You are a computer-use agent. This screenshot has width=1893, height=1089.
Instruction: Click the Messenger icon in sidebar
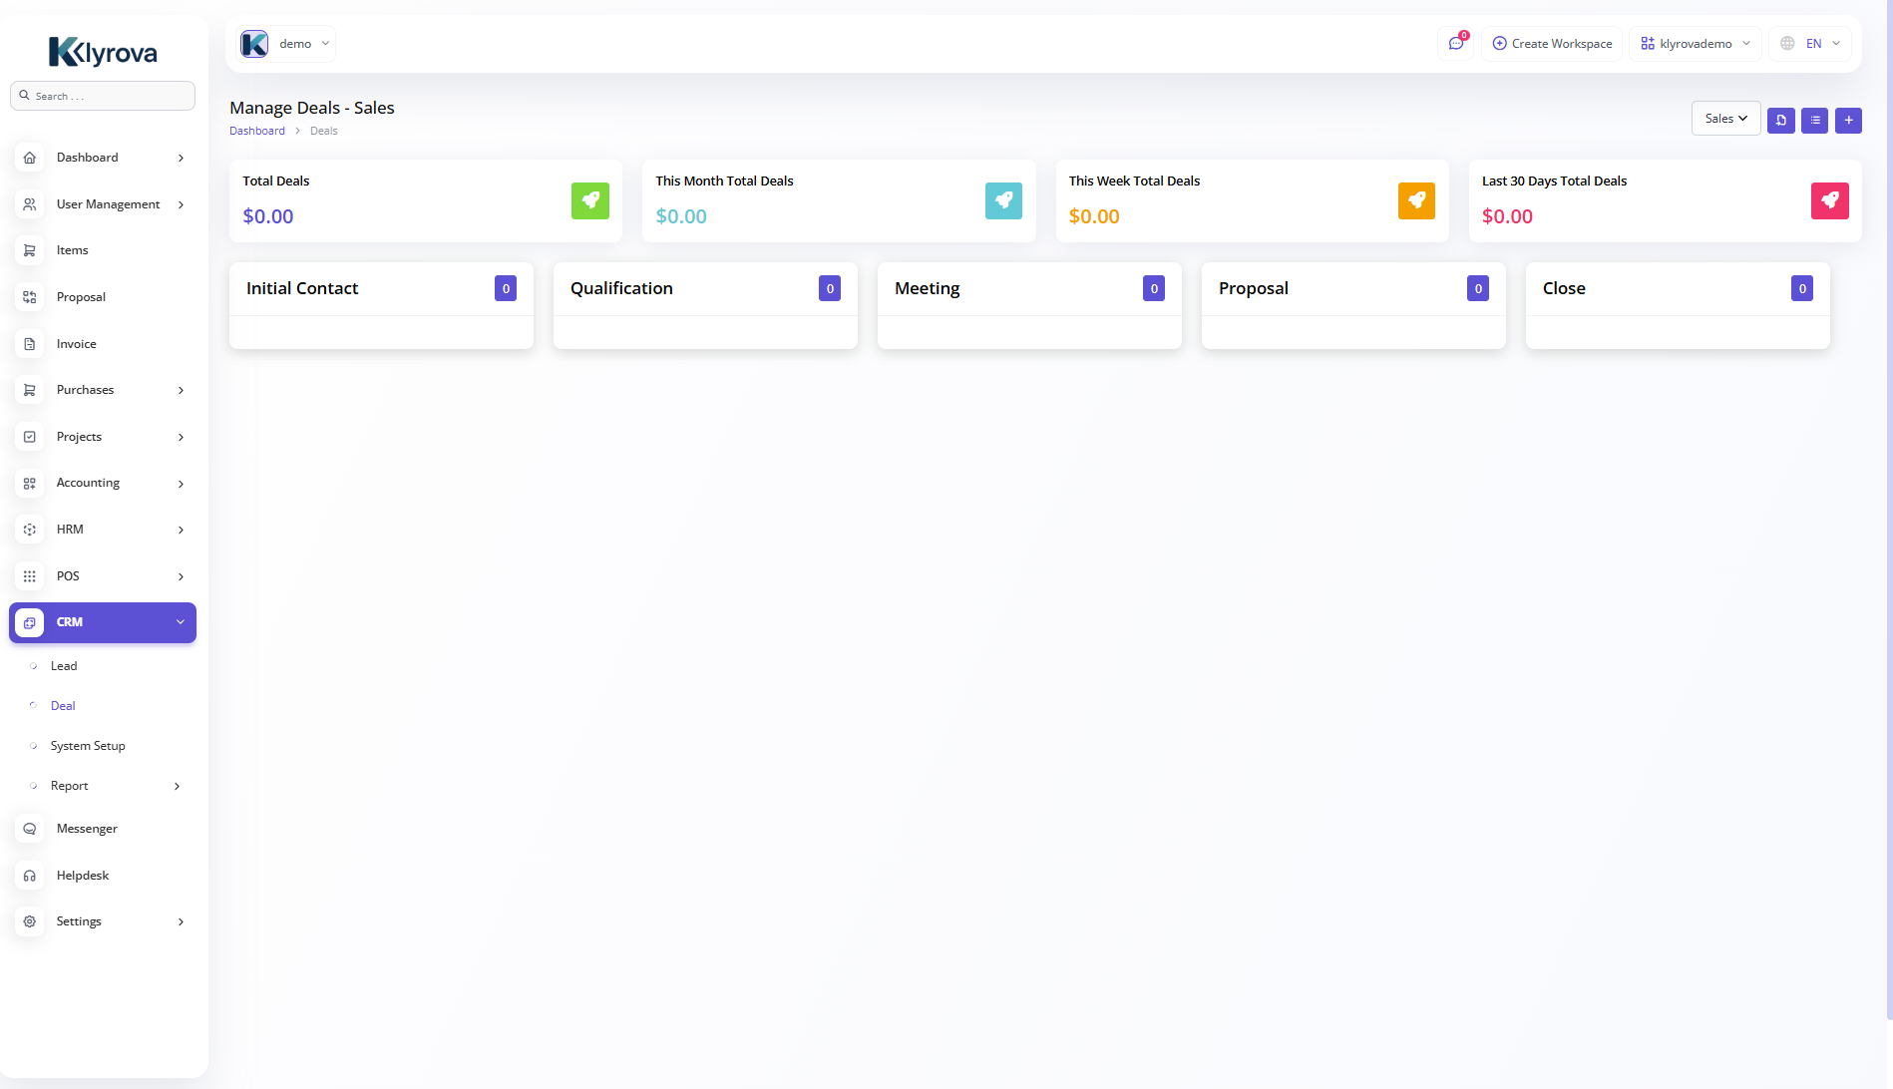(30, 829)
